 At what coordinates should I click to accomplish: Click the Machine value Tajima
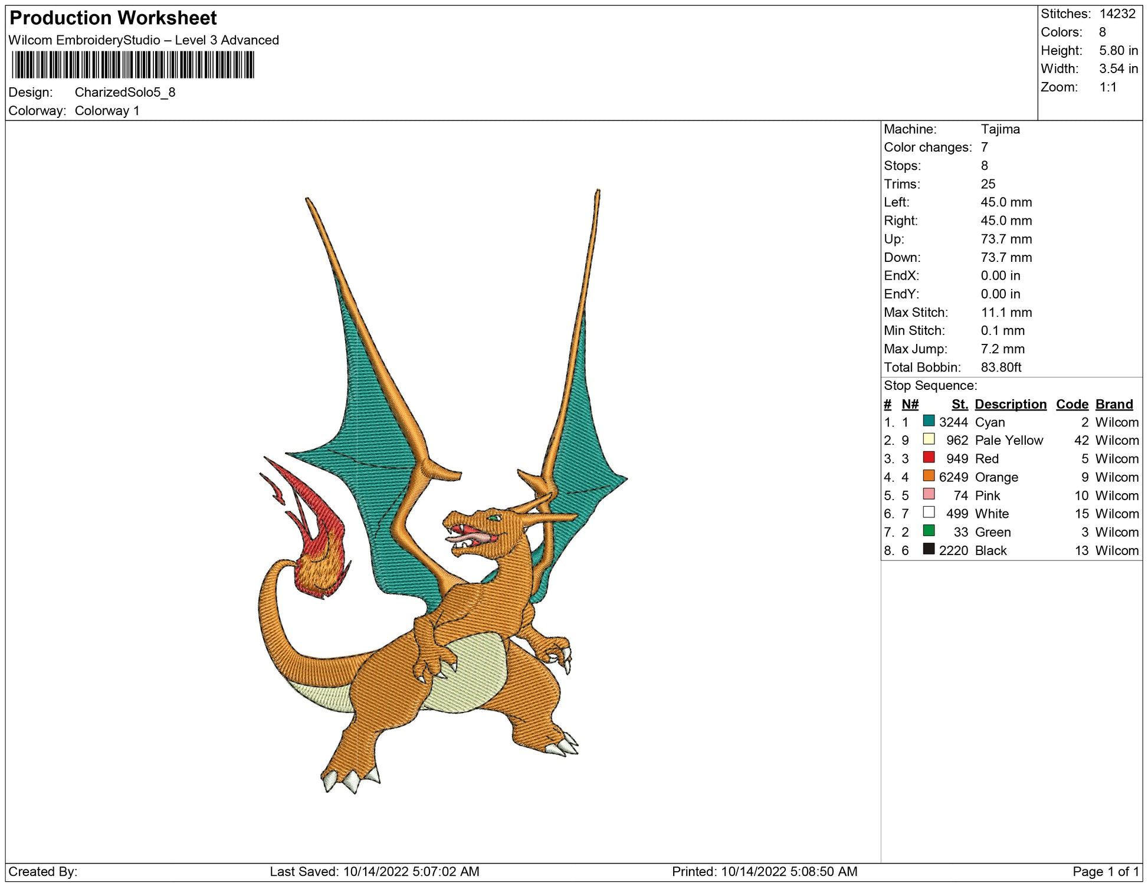tap(1000, 129)
